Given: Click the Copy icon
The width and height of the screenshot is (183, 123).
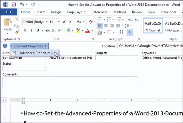Looking at the screenshot, I should pyautogui.click(x=17, y=26).
